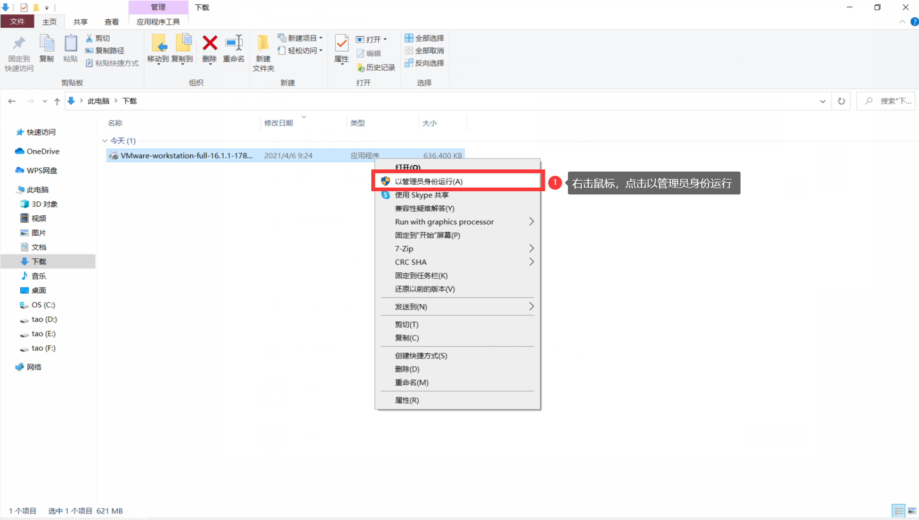The image size is (919, 520).
Task: Click Select None (全部取消) button
Action: (x=425, y=51)
